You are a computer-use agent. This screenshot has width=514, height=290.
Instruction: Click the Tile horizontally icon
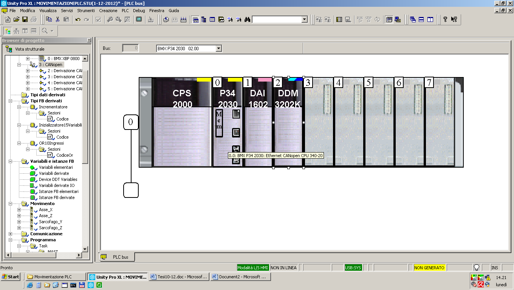(421, 19)
